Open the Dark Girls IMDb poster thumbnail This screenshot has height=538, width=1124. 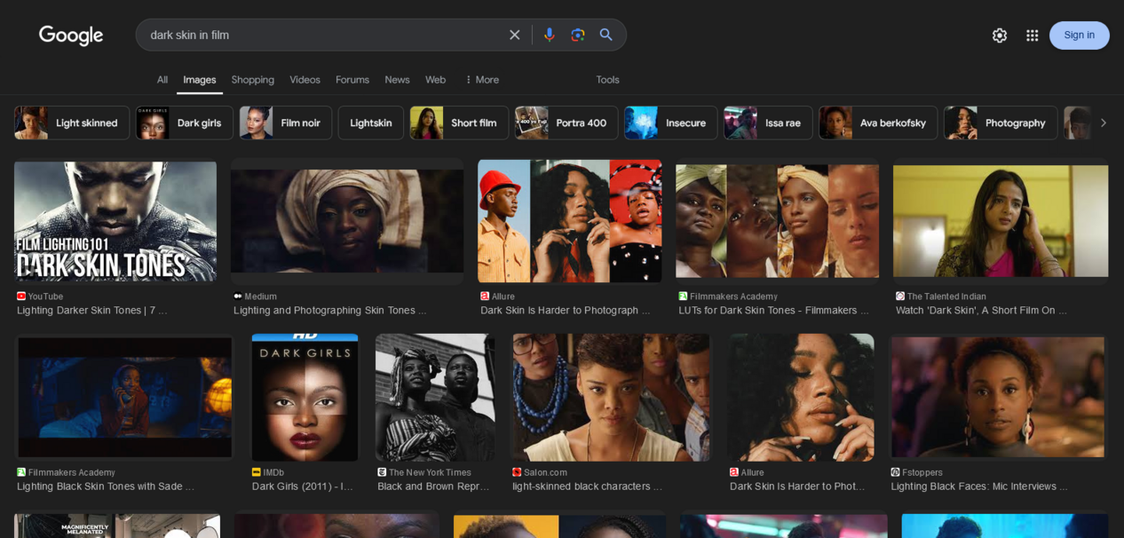(x=305, y=397)
